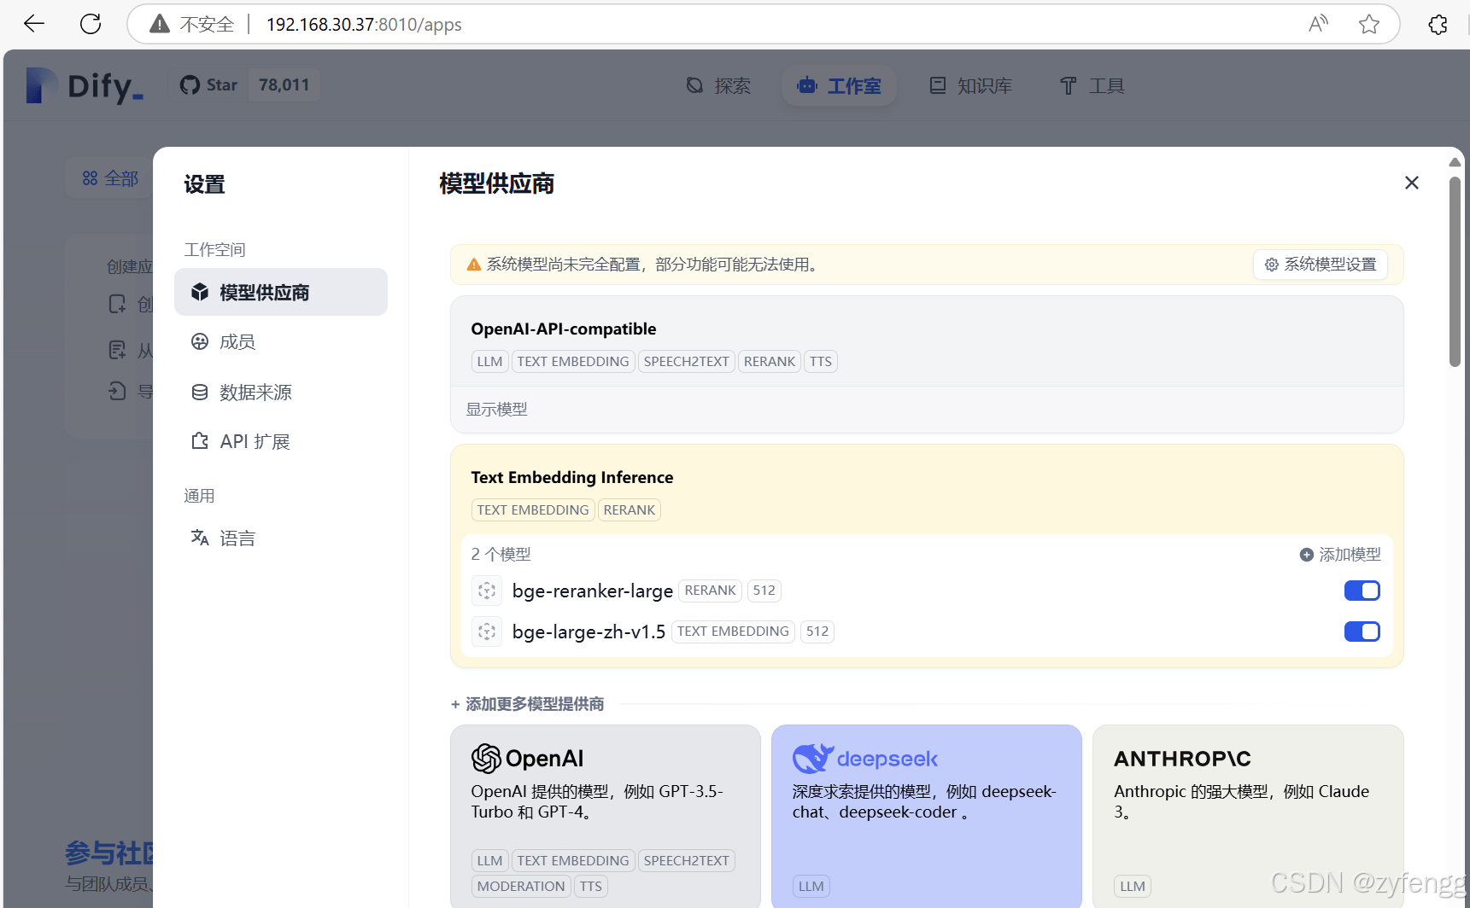The height and width of the screenshot is (908, 1470).
Task: Select 全部 filter behind settings dialog
Action: click(110, 178)
